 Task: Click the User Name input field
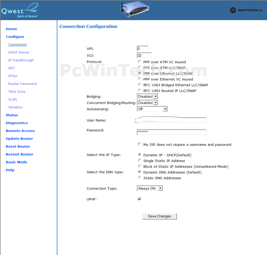[x=172, y=120]
